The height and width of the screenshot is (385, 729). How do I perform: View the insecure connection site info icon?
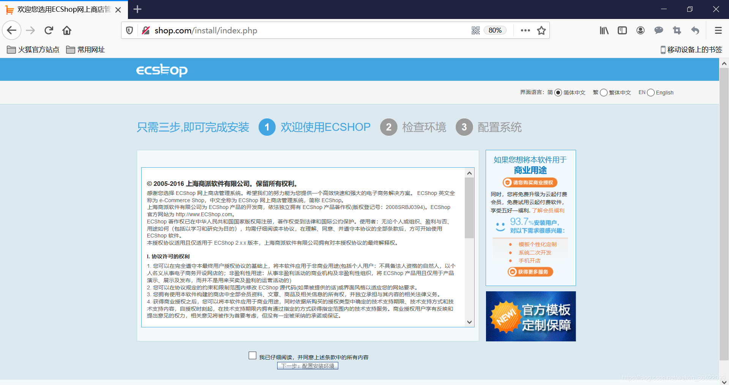click(x=145, y=30)
